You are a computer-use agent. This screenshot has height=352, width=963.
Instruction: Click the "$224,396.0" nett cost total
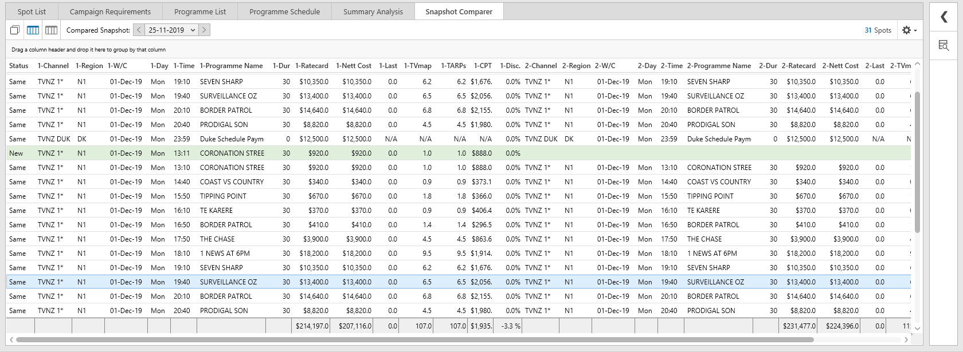(x=842, y=326)
